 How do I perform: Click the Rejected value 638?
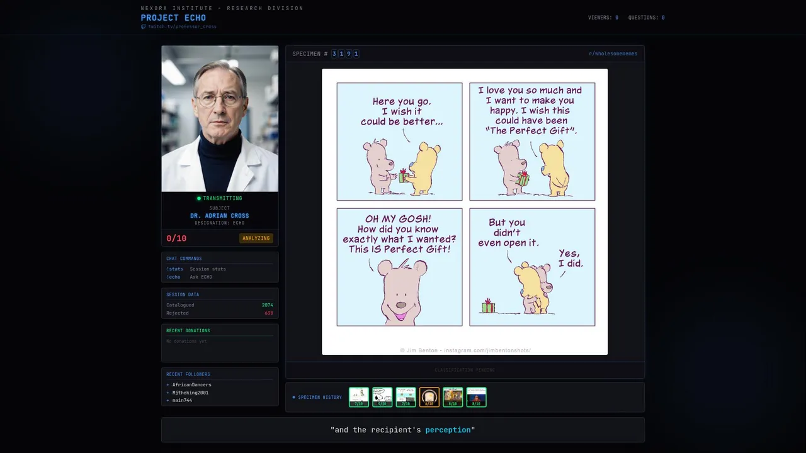tap(269, 313)
